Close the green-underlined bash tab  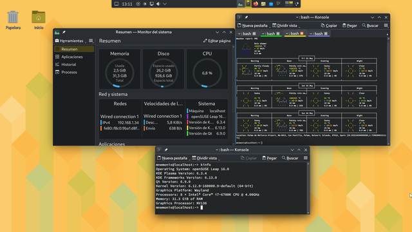278,34
